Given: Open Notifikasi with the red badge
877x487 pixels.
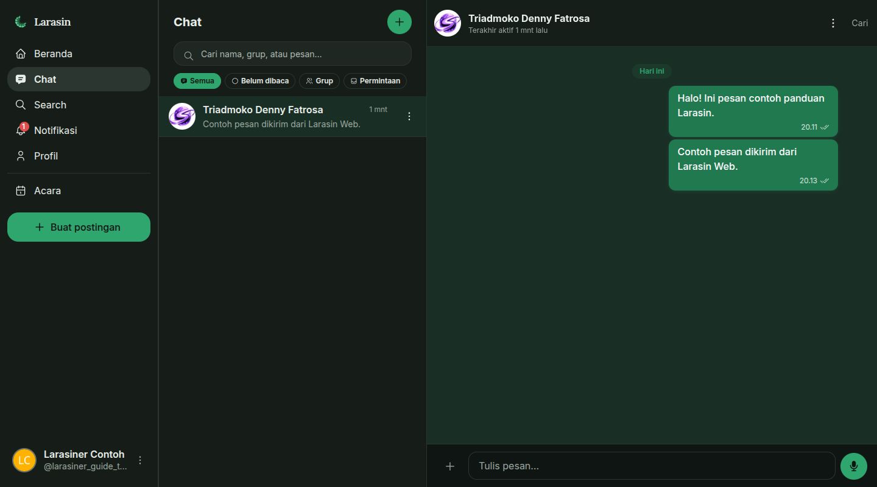Looking at the screenshot, I should tap(79, 130).
